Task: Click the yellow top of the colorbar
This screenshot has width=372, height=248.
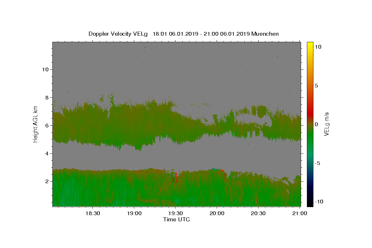Action: click(310, 44)
